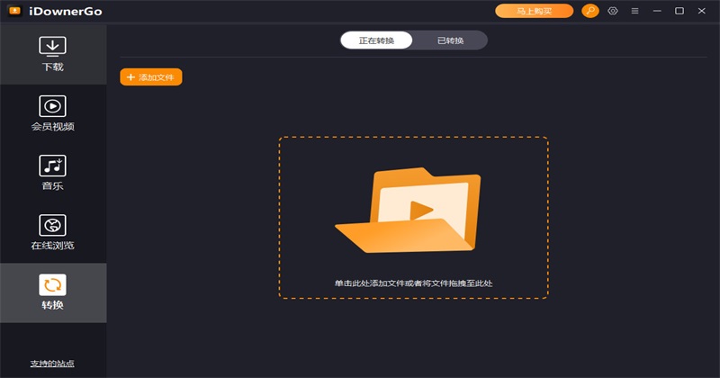This screenshot has height=378, width=720.
Task: Open settings via the gear icon
Action: tap(613, 11)
